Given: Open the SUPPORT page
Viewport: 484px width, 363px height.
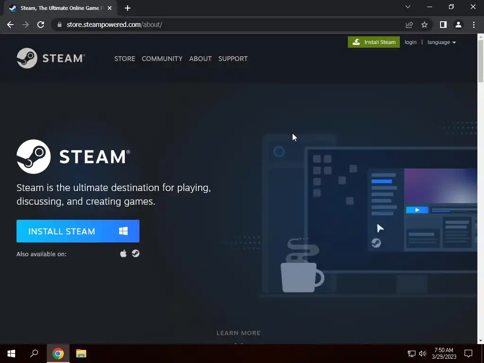Looking at the screenshot, I should click(x=233, y=59).
